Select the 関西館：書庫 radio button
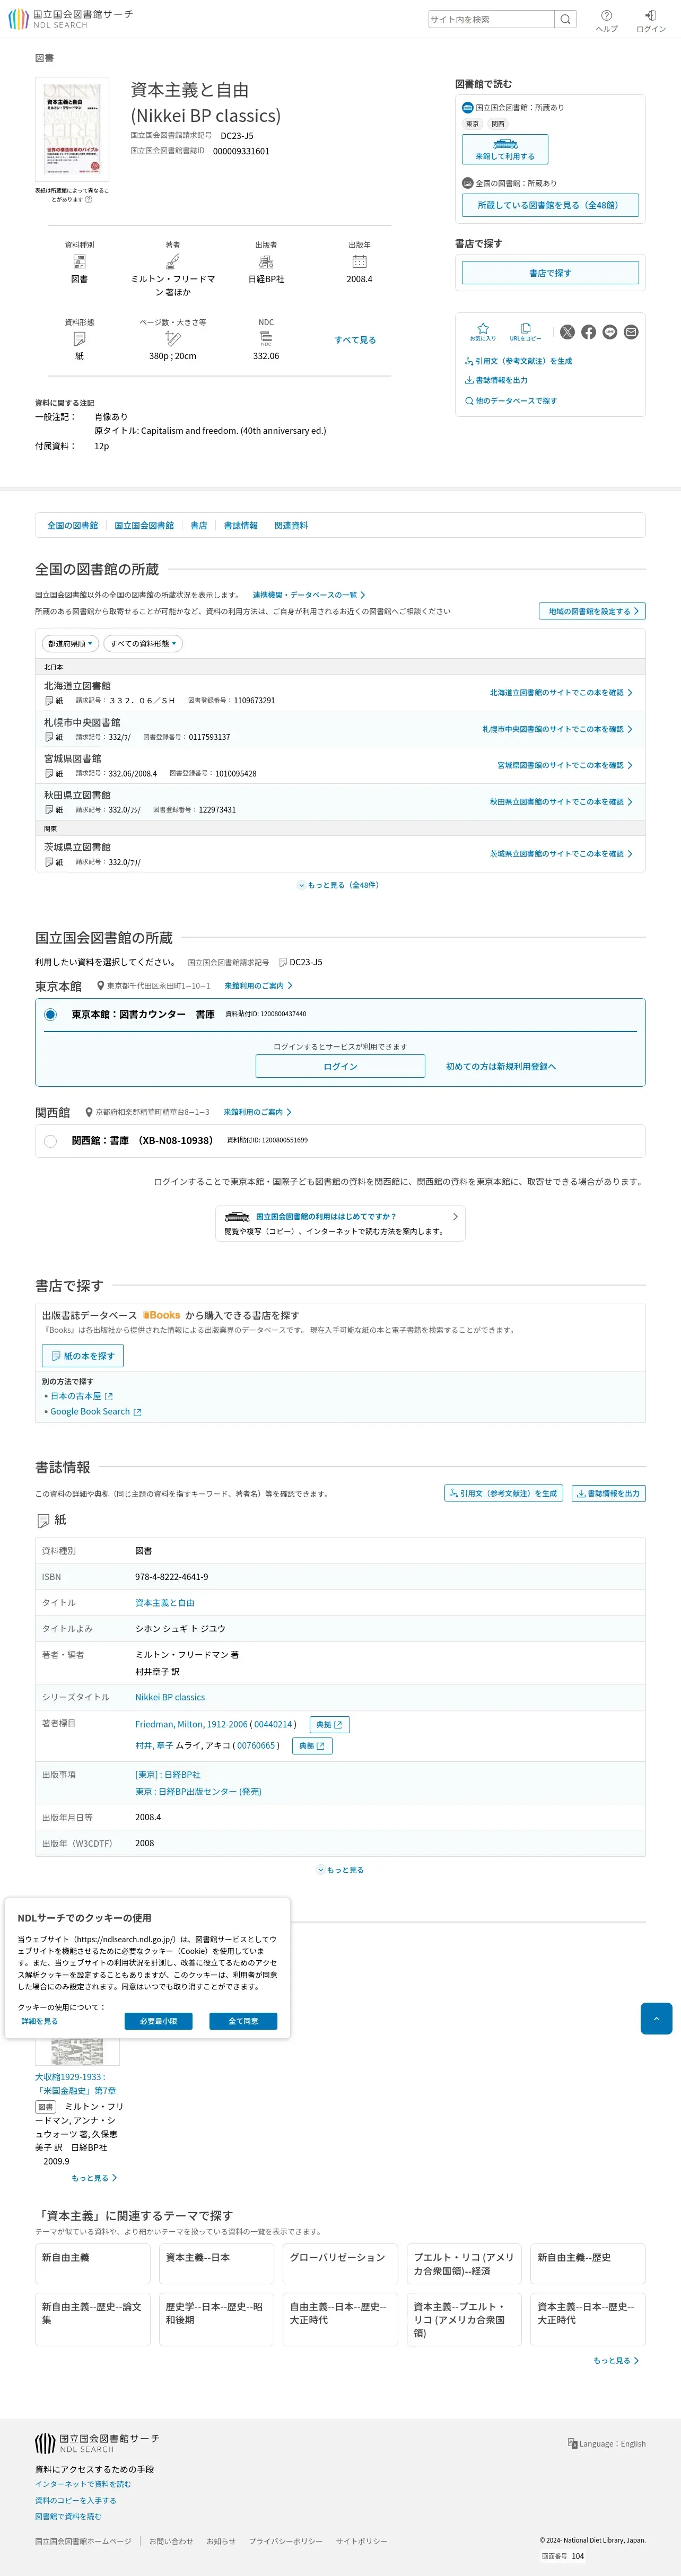The height and width of the screenshot is (2576, 681). pos(50,1140)
